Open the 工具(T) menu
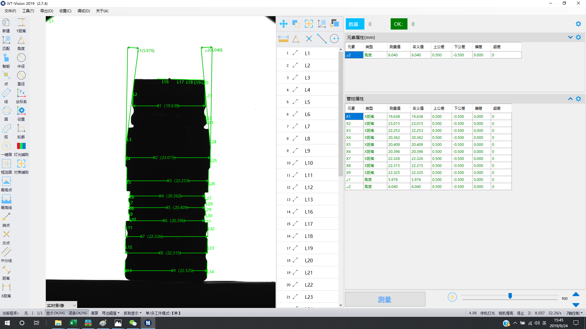 coord(28,11)
